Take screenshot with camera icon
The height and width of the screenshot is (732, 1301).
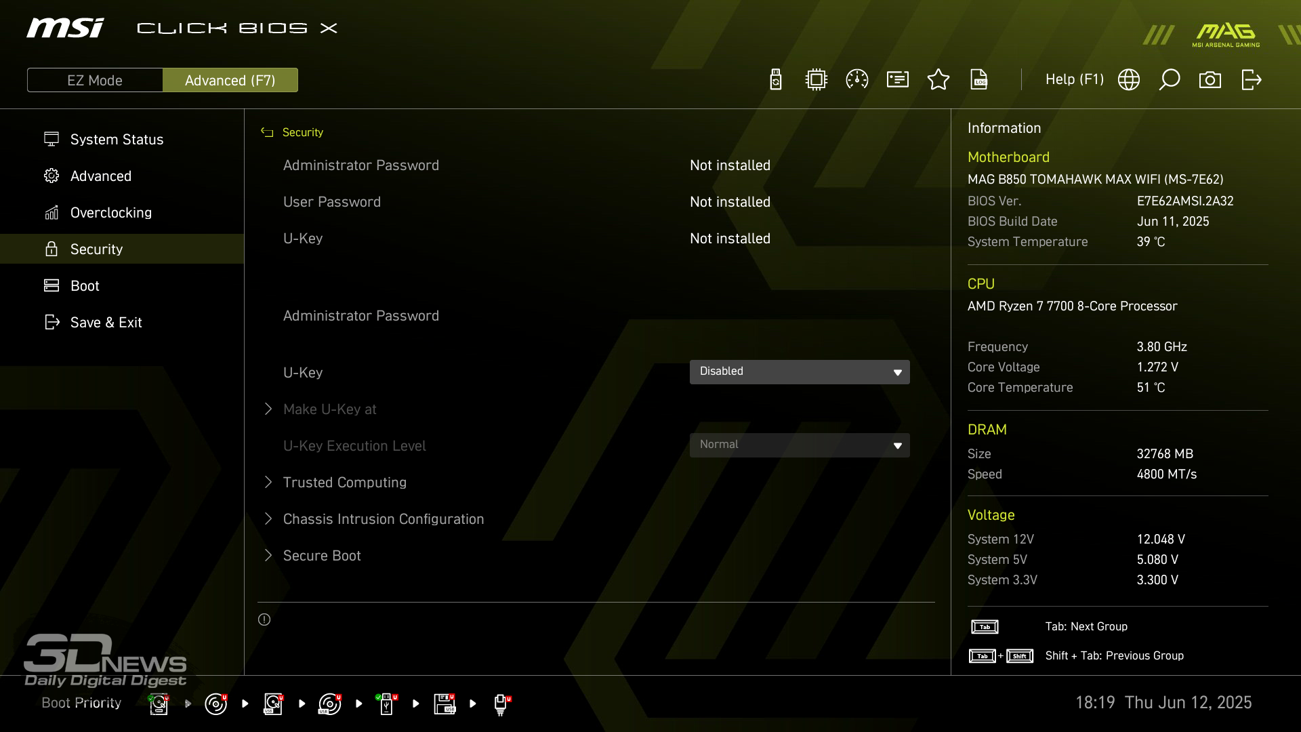pos(1210,80)
